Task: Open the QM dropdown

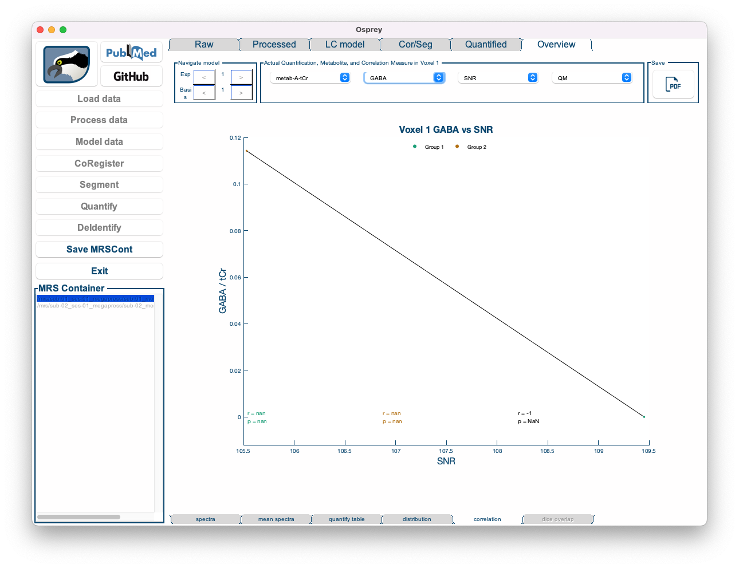Action: (x=592, y=78)
